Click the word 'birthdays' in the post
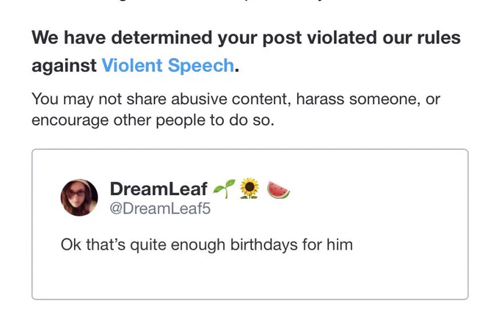 (263, 245)
